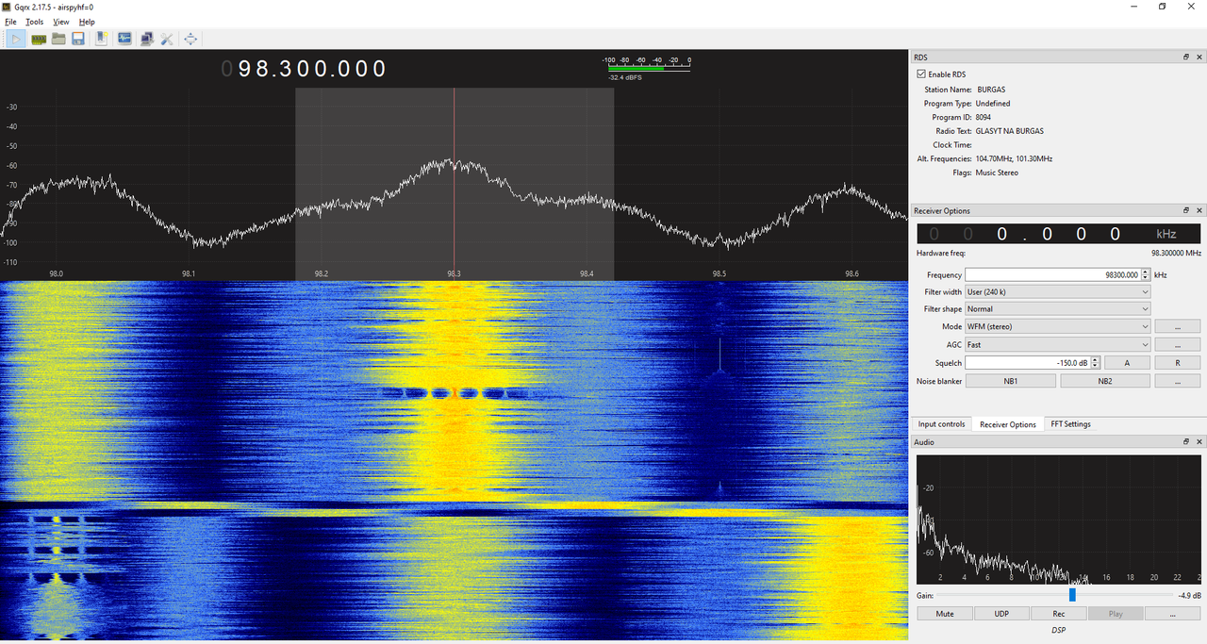Open audio options '...' button beside Play
1207x644 pixels.
1172,614
